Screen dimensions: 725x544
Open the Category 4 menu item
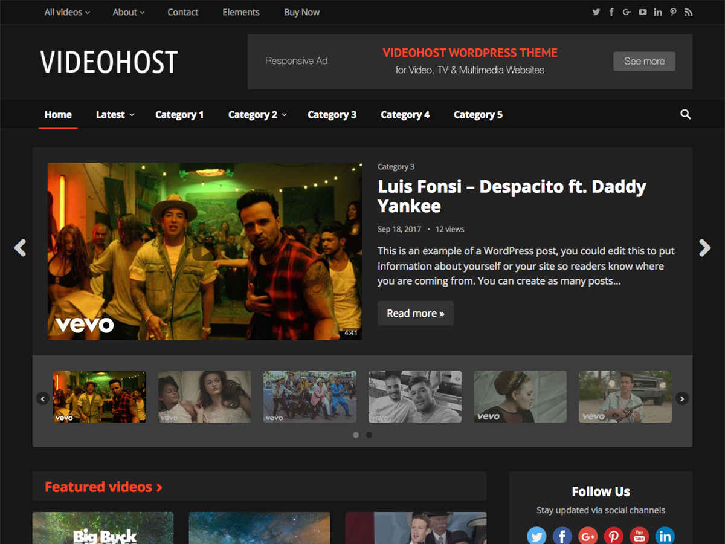coord(405,115)
